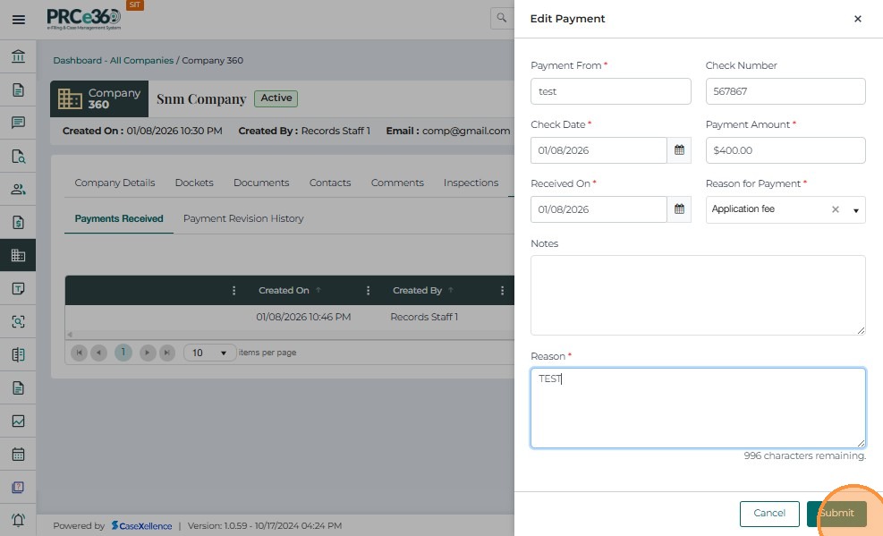The image size is (883, 536).
Task: Switch to Payment Revision History tab
Action: 243,218
